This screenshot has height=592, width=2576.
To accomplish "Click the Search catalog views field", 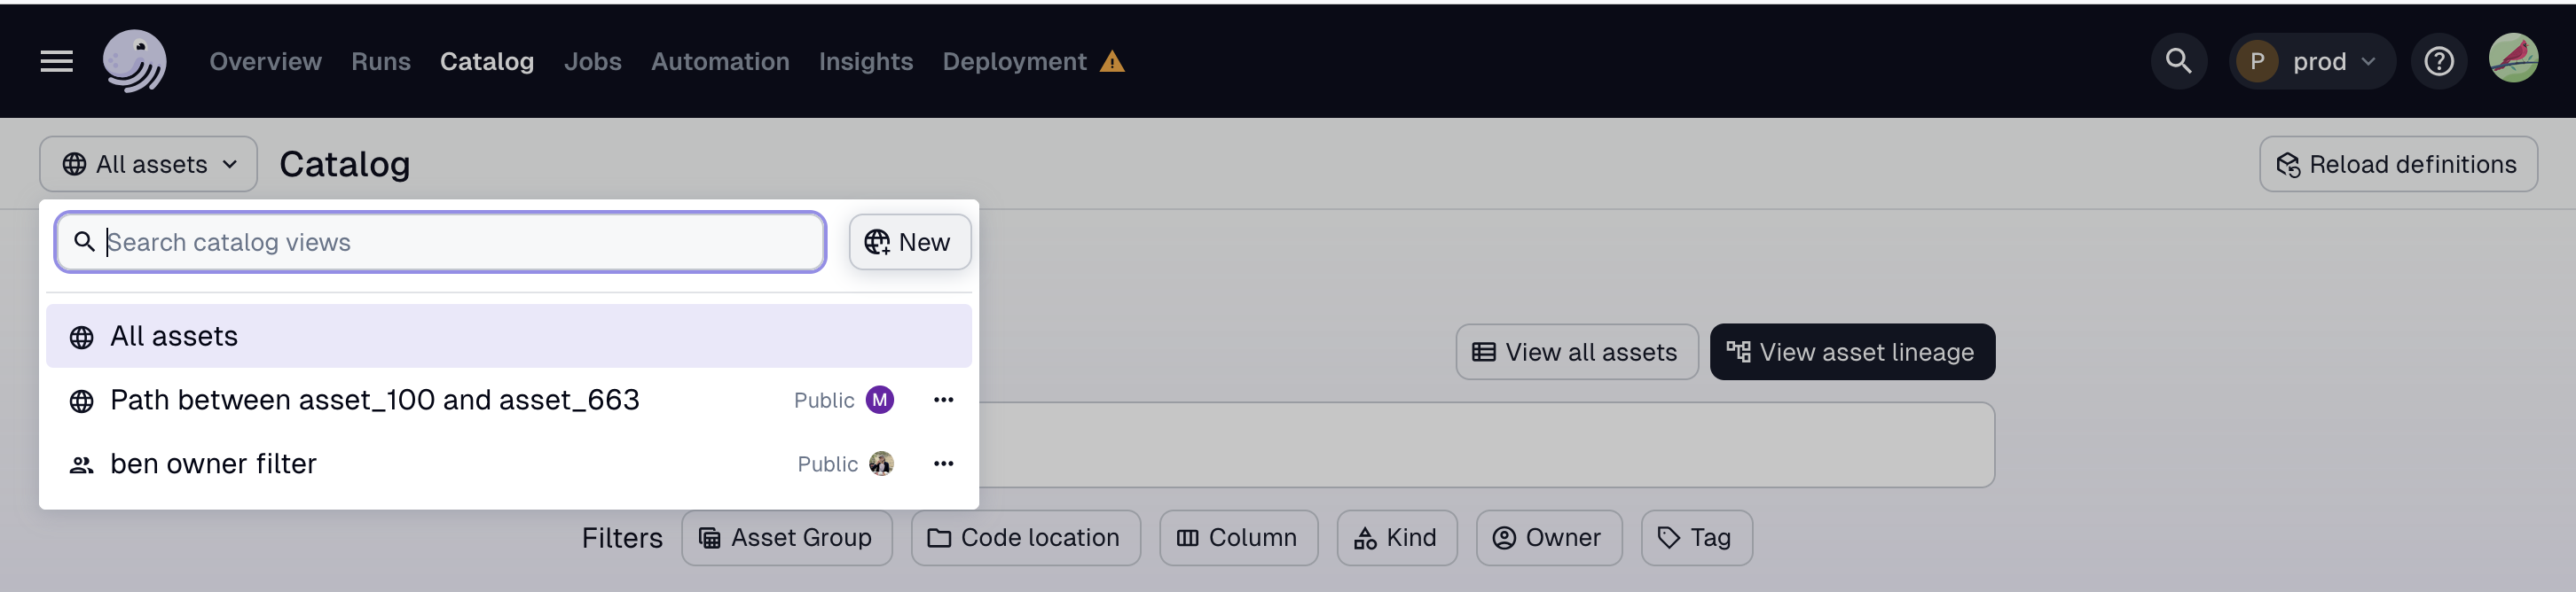I will pos(440,242).
